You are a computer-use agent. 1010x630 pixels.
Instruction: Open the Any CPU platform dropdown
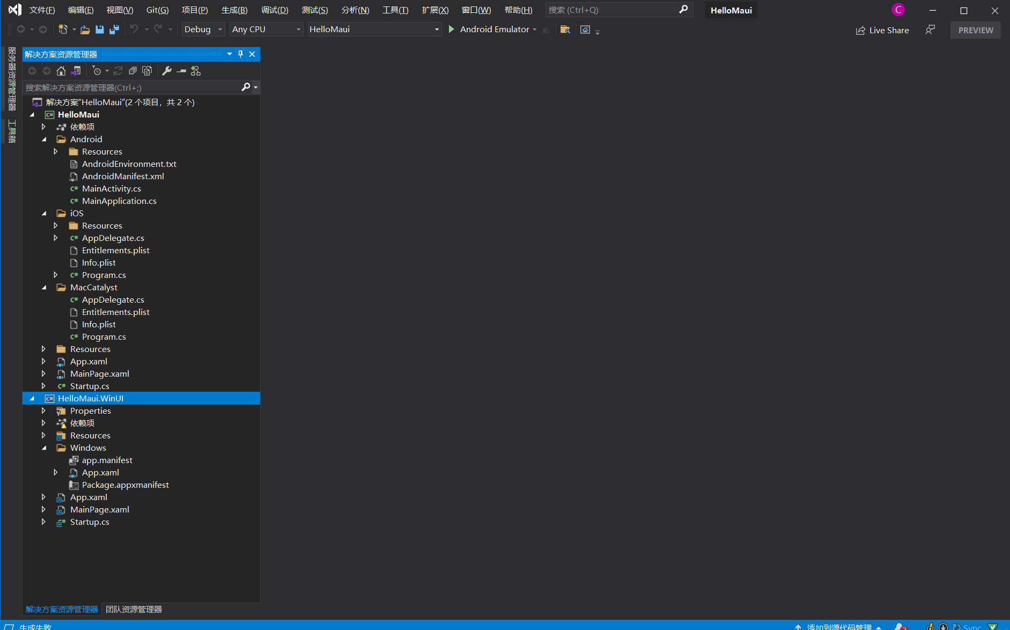[266, 30]
